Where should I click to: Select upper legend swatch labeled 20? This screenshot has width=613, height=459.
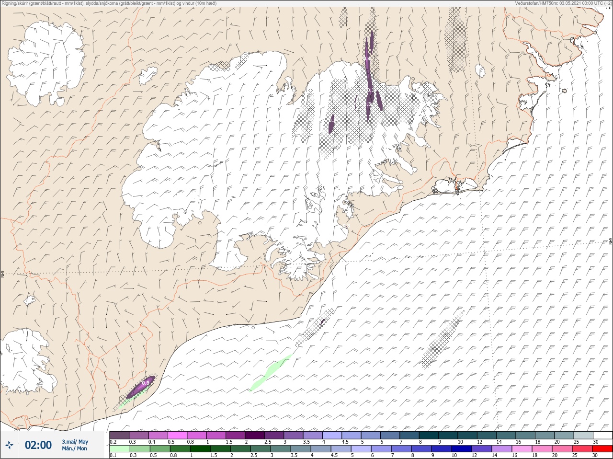pyautogui.click(x=565, y=435)
